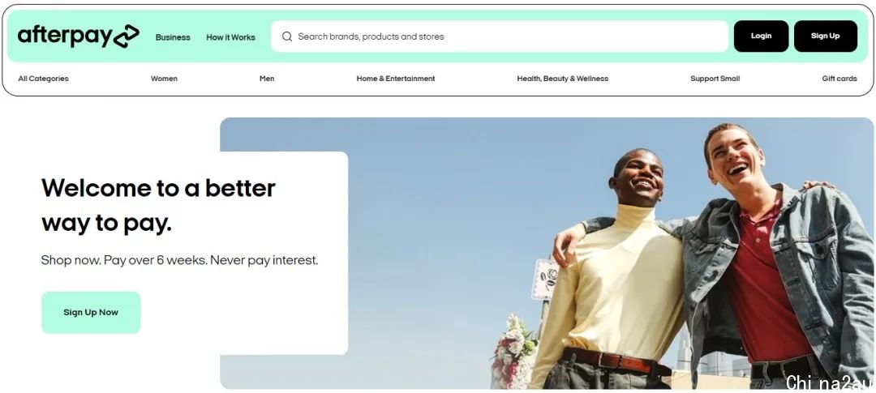The height and width of the screenshot is (393, 876).
Task: Open Health, Beauty & Wellness category
Action: (563, 79)
